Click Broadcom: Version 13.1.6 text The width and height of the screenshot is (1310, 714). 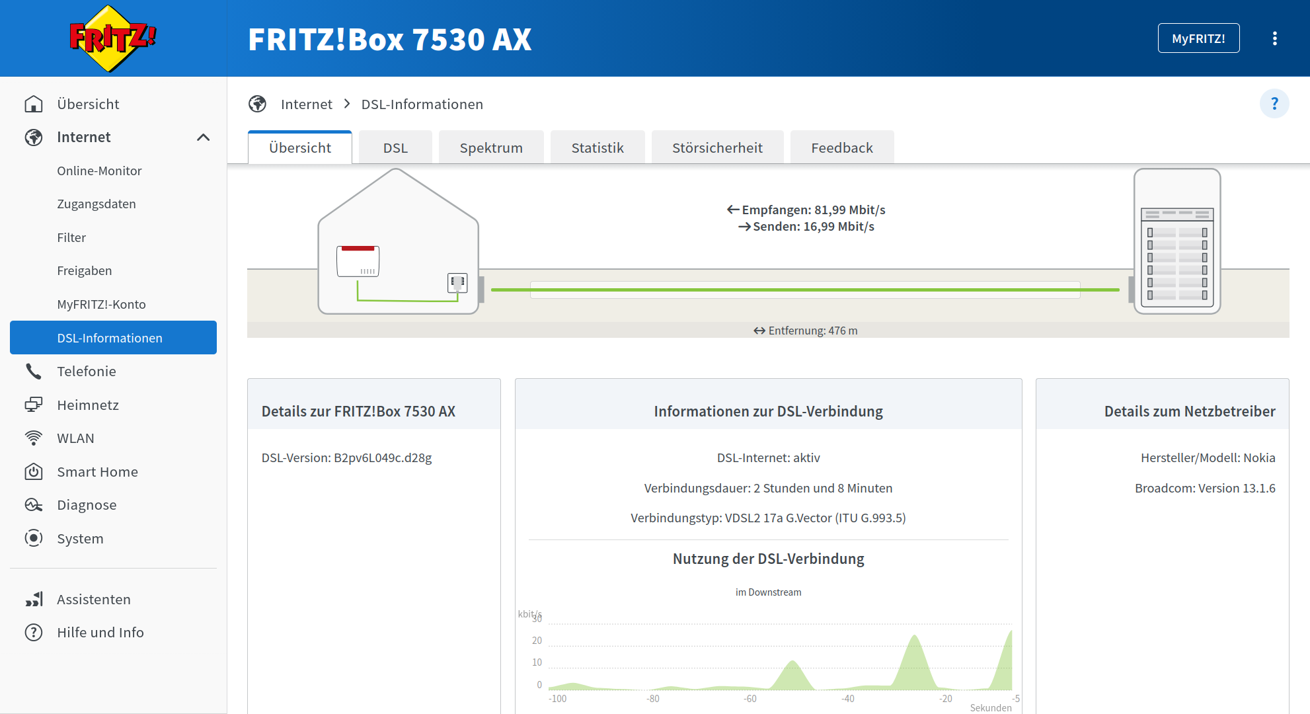(x=1205, y=489)
